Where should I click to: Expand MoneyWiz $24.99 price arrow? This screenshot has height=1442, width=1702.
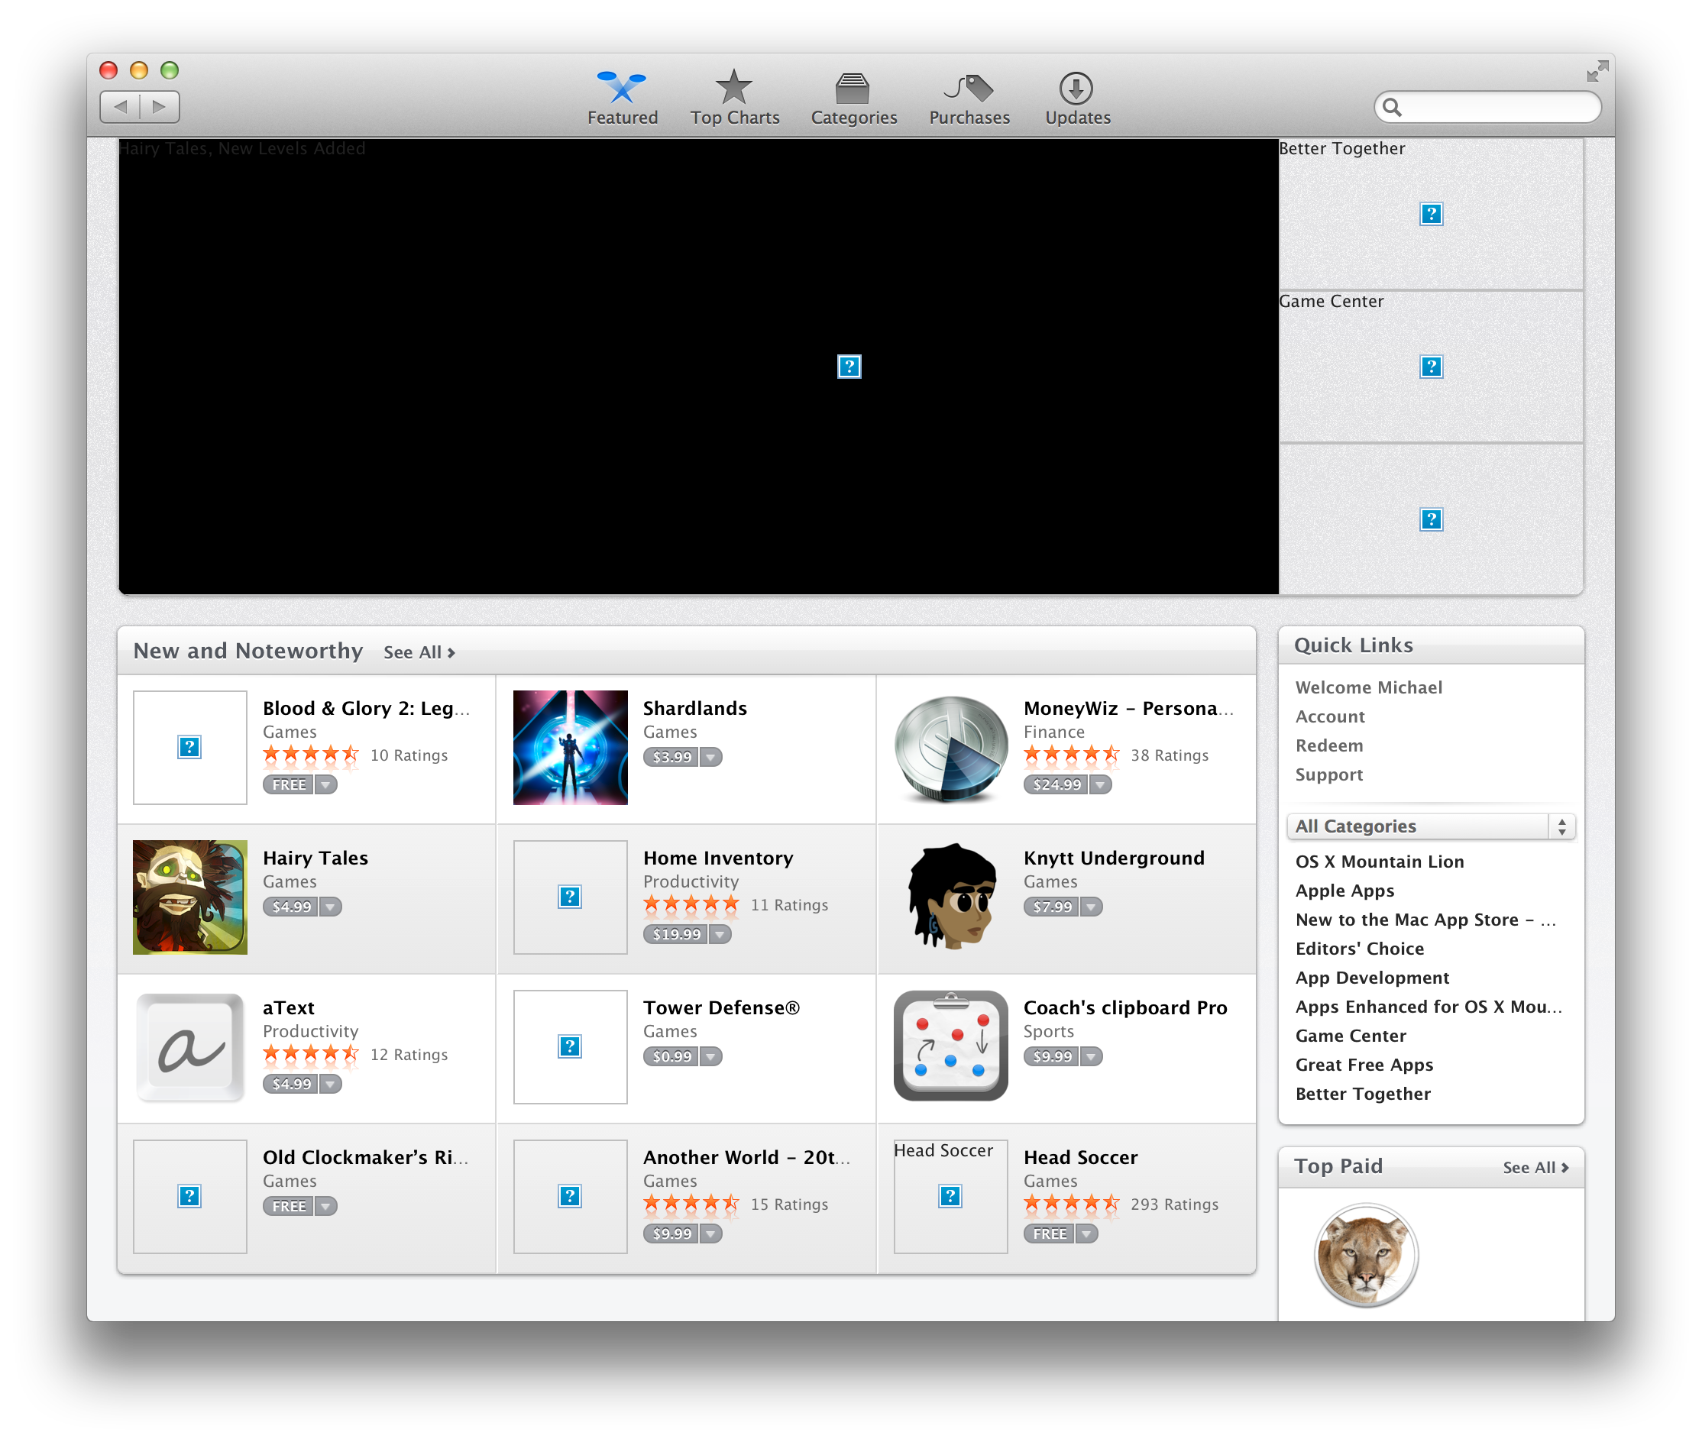click(1100, 784)
